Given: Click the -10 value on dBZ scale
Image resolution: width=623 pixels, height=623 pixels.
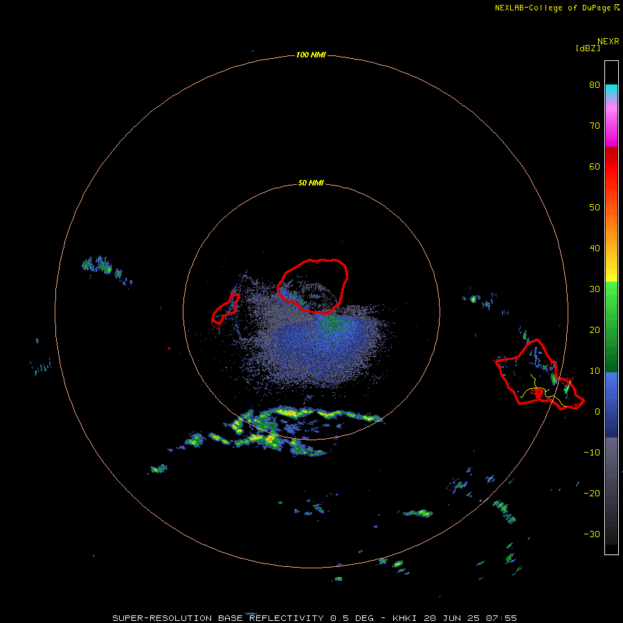Looking at the screenshot, I should [x=592, y=453].
